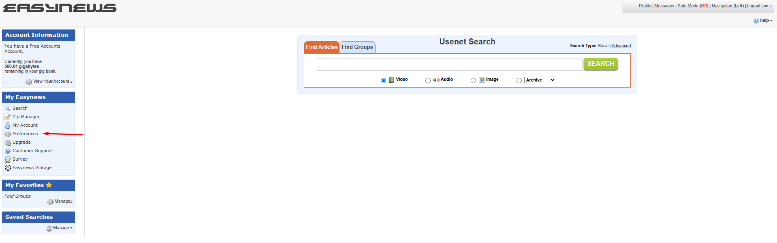Screen dimensions: 777x243
Task: Click the 'Usenet Search' heading
Action: point(467,42)
